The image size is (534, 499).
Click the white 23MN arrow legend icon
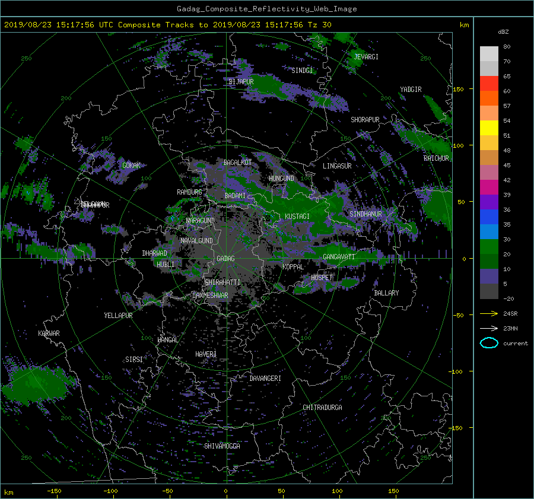tap(489, 328)
